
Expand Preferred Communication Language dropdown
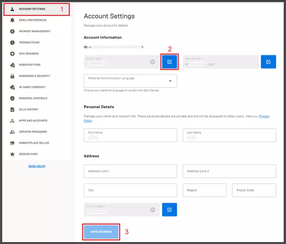[130, 81]
